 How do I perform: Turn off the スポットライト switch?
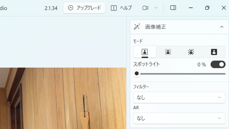(218, 65)
